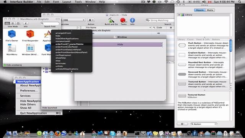Image resolution: width=245 pixels, height=138 pixels.
Task: Click Info button in MainMenu.xib toolbar
Action: (26, 23)
